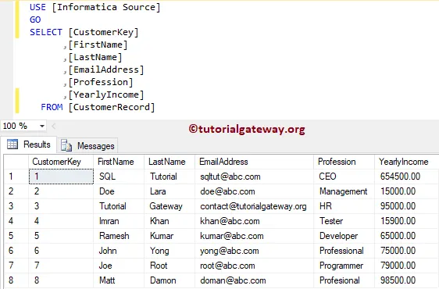Click the YearlyIncome column header
Viewport: 439px width, 289px height.
tap(406, 162)
